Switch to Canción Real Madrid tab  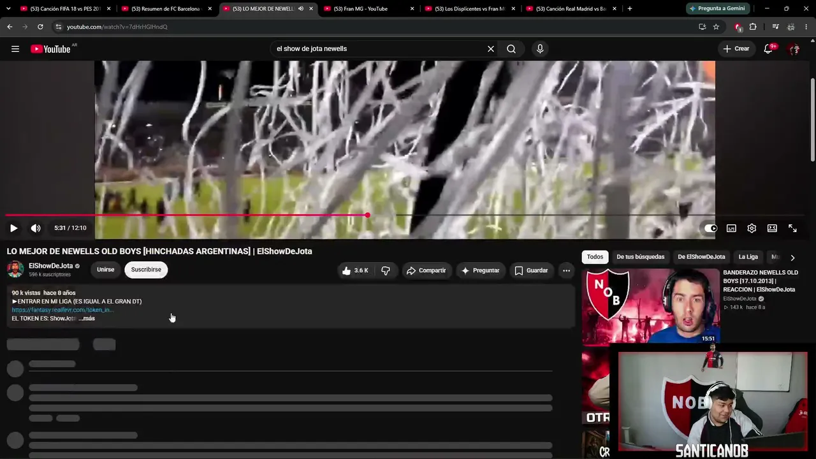571,9
